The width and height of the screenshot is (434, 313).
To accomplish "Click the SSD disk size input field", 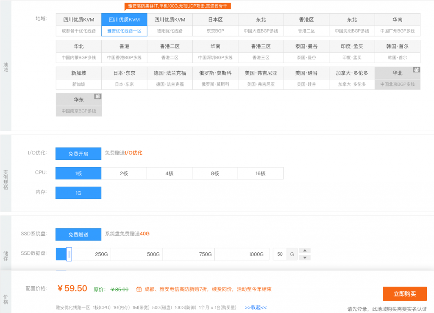I will point(280,254).
